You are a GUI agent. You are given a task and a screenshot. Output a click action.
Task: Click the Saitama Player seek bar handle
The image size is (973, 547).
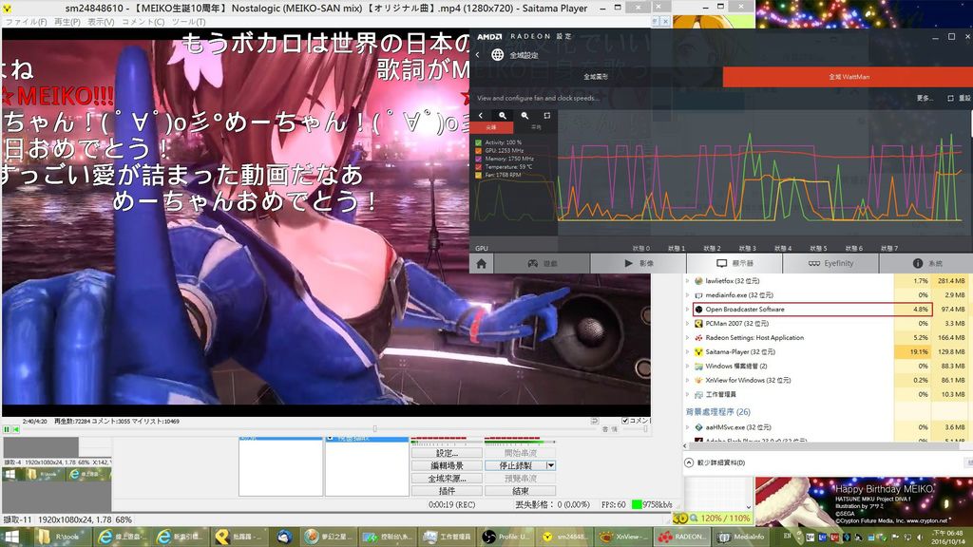[x=374, y=428]
